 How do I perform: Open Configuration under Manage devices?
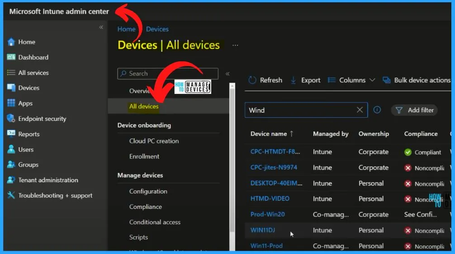148,191
